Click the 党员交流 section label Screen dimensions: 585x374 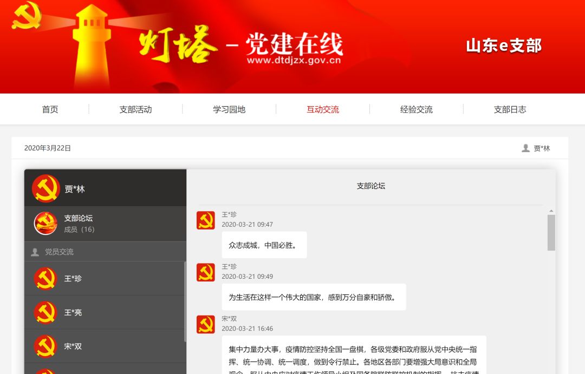pyautogui.click(x=60, y=252)
